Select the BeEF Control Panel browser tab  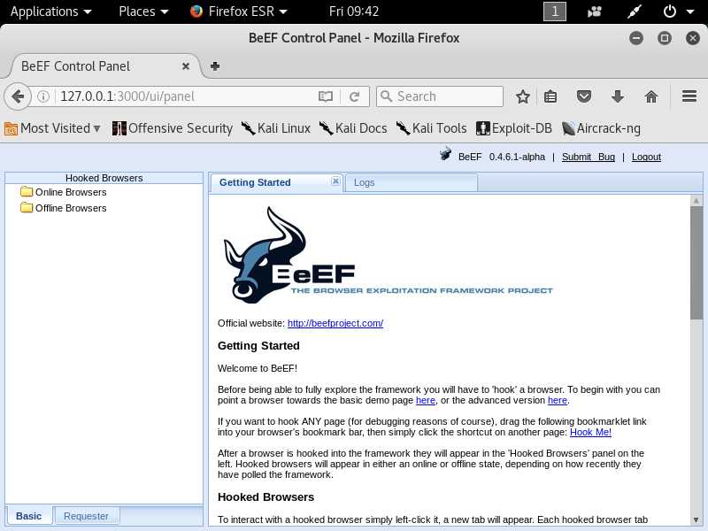click(104, 66)
